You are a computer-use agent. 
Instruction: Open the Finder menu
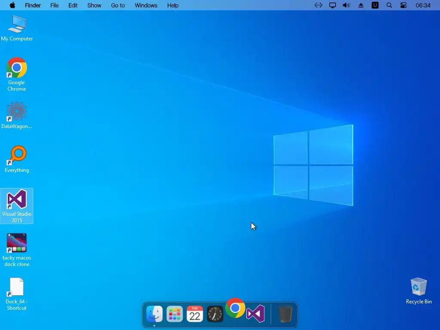(x=33, y=5)
